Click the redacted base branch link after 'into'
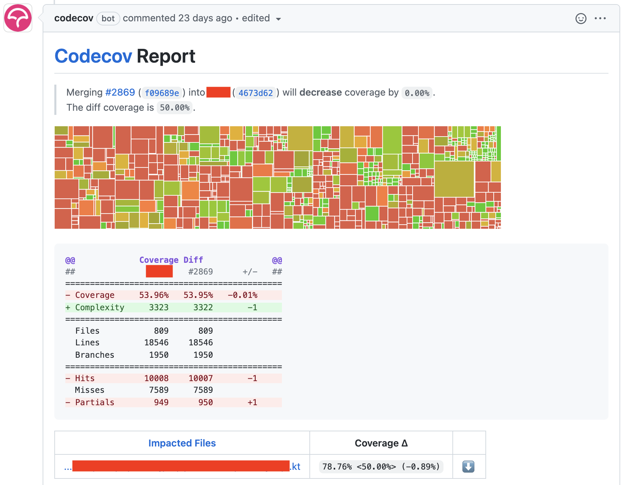Viewport: 625px width, 485px height. (218, 93)
